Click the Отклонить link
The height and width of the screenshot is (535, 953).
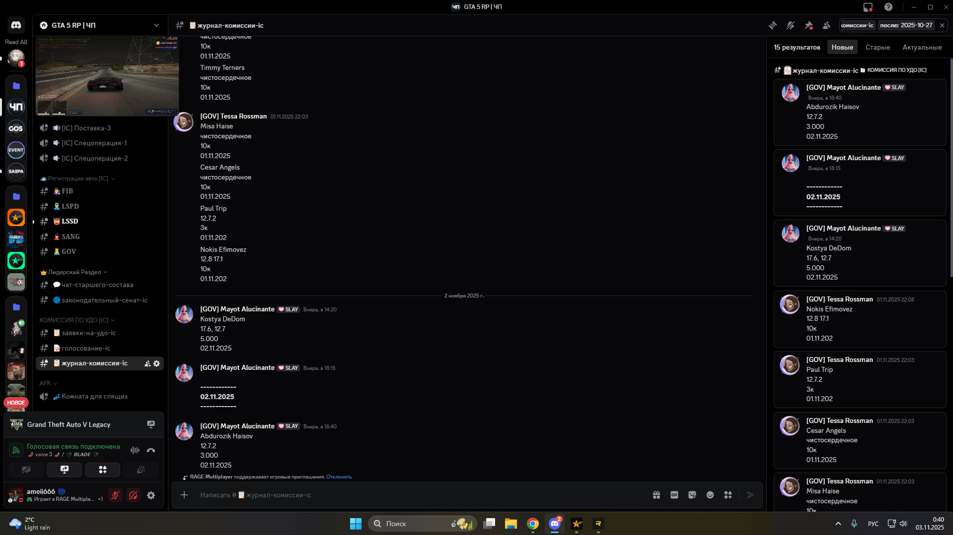(x=339, y=477)
